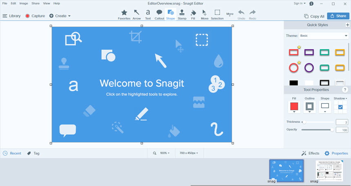351x186 pixels.
Task: Click the zoom magnifier icon
Action: tap(154, 153)
